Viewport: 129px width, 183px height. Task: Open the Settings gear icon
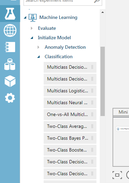[x=10, y=98]
